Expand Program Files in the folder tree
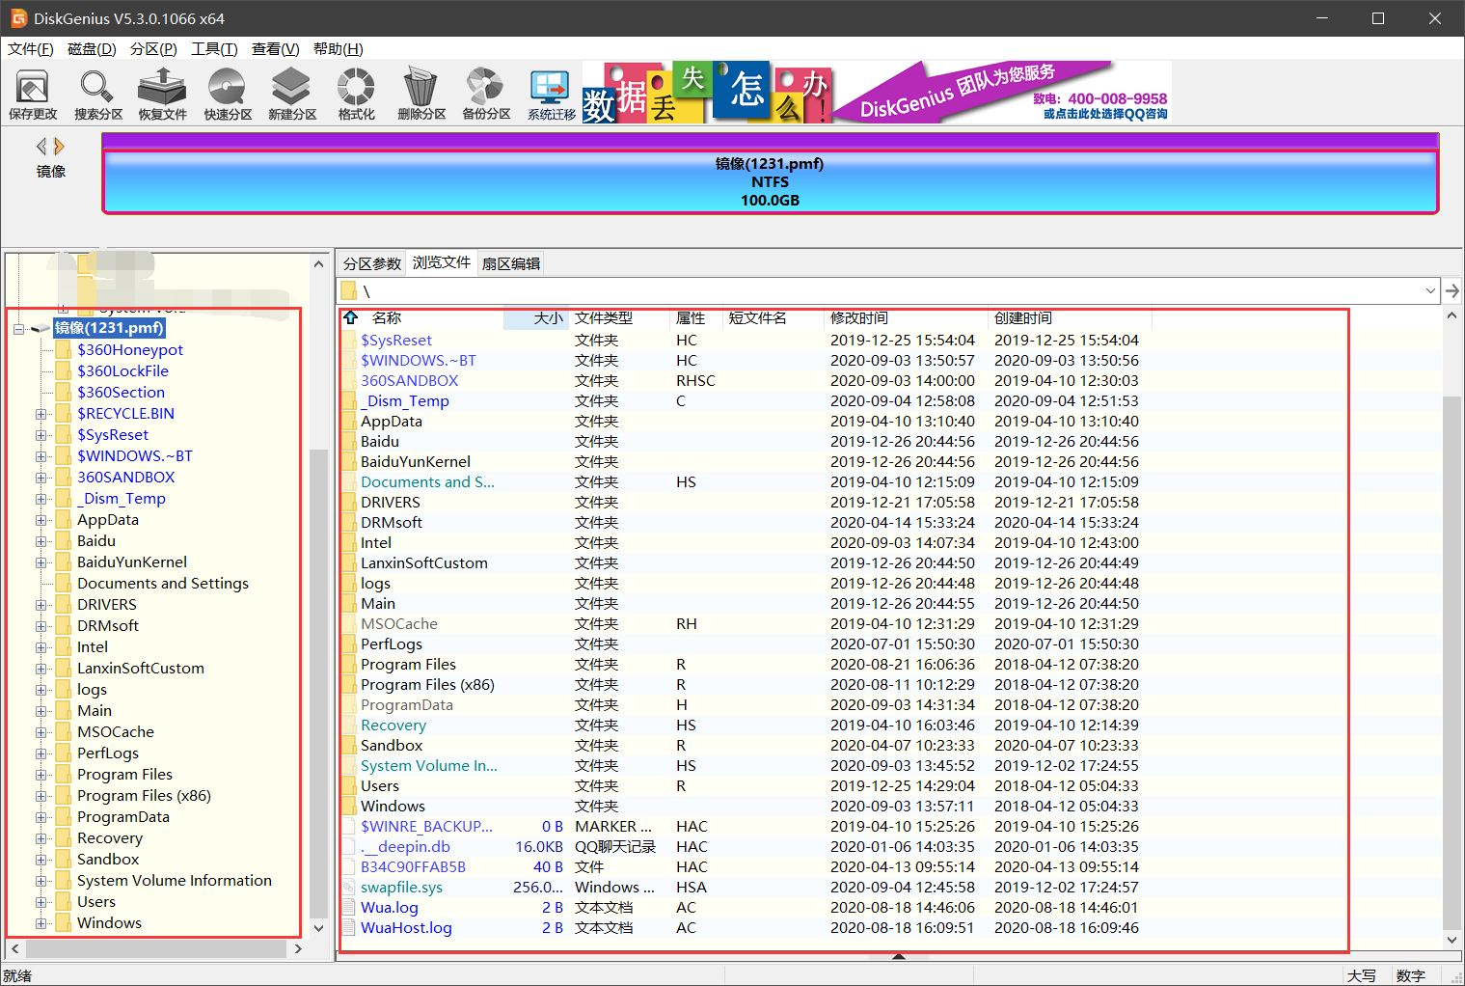Image resolution: width=1465 pixels, height=986 pixels. click(x=39, y=774)
